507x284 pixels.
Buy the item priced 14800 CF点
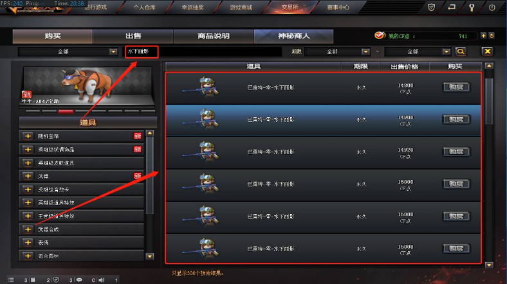pyautogui.click(x=456, y=87)
